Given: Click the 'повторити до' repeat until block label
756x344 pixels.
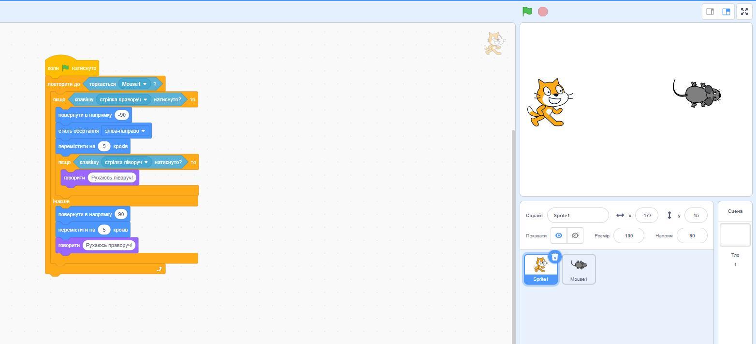Looking at the screenshot, I should tap(64, 84).
